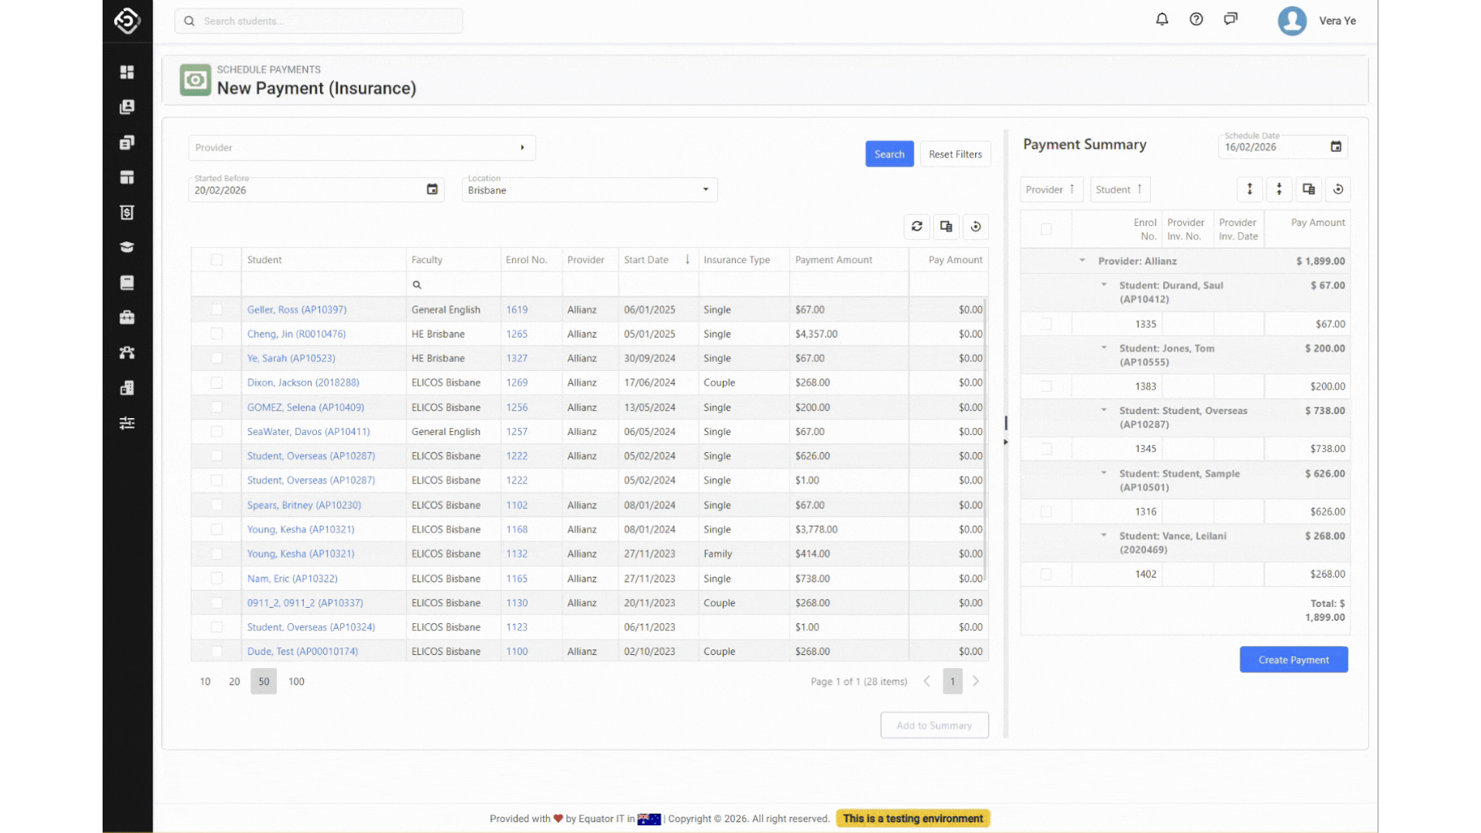1481x833 pixels.
Task: Click the Create Payment button
Action: (x=1294, y=659)
